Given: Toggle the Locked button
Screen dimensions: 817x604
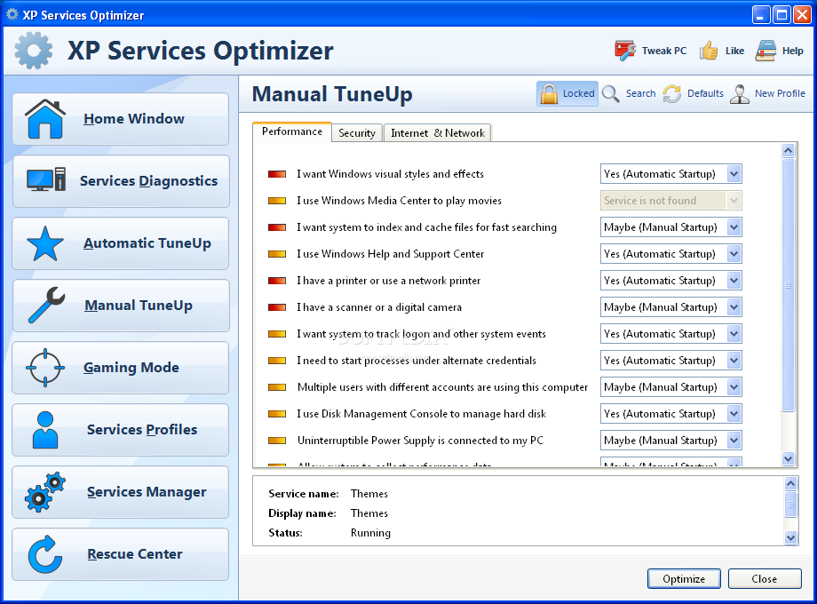Looking at the screenshot, I should (x=567, y=94).
